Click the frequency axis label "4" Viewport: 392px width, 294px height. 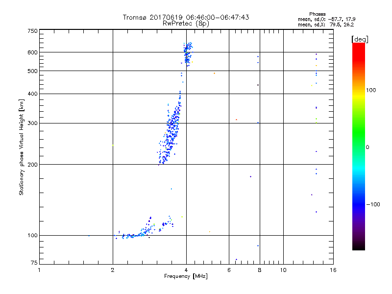tap(186, 270)
